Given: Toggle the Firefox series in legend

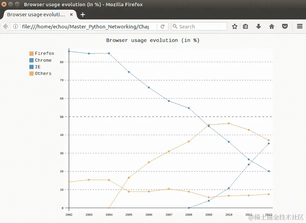Looking at the screenshot, I should (x=42, y=53).
